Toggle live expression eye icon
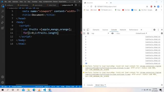This screenshot has height=92, width=164. 112,33
